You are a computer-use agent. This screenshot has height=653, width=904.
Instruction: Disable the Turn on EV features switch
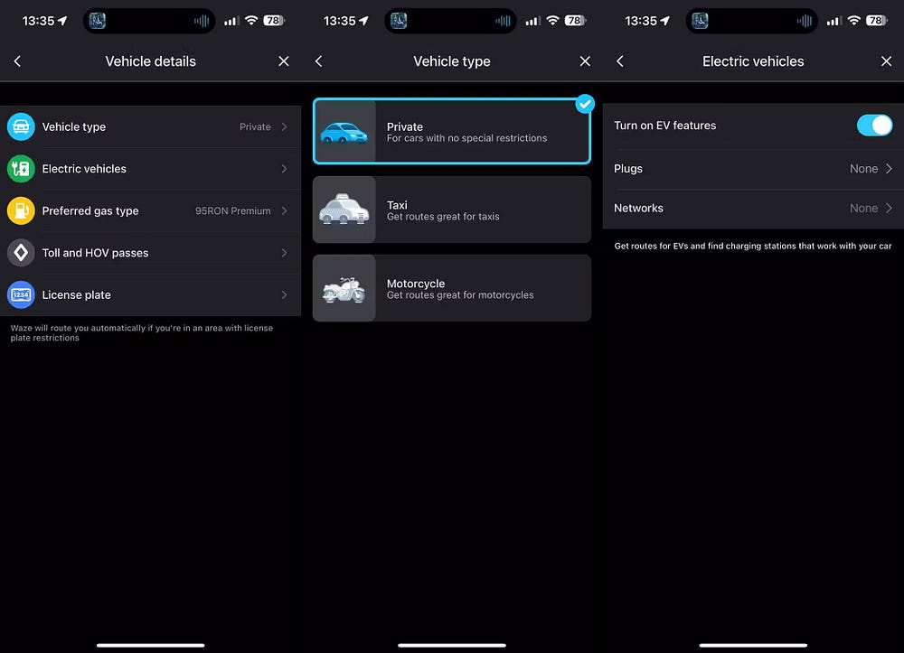click(873, 126)
